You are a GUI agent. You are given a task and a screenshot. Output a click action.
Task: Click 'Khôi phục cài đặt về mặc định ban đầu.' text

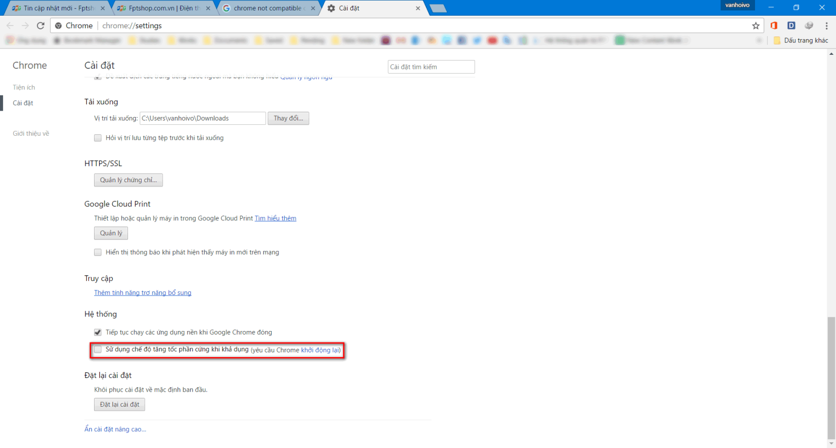tap(151, 390)
